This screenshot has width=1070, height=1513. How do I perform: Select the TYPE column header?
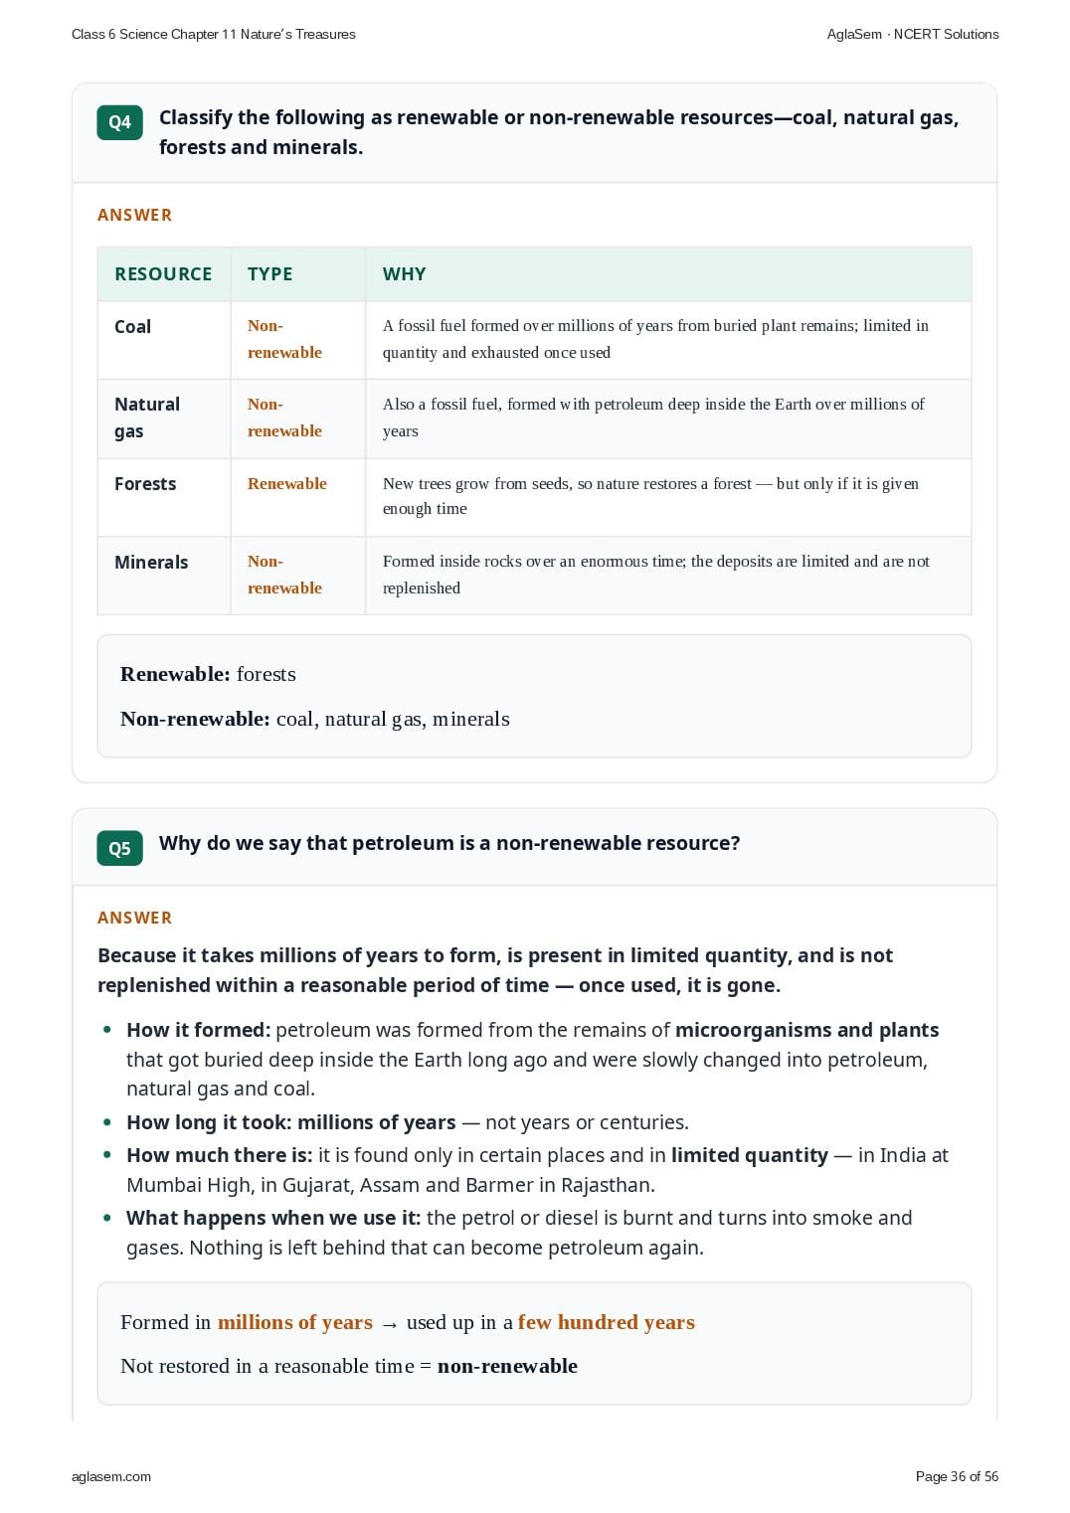click(269, 274)
